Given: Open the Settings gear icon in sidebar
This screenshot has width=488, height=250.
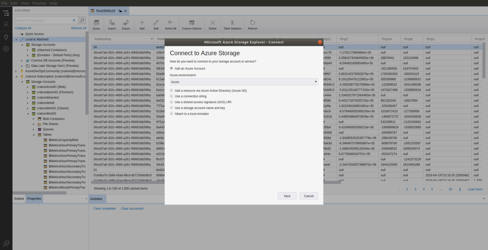Looking at the screenshot, I should pos(6,49).
